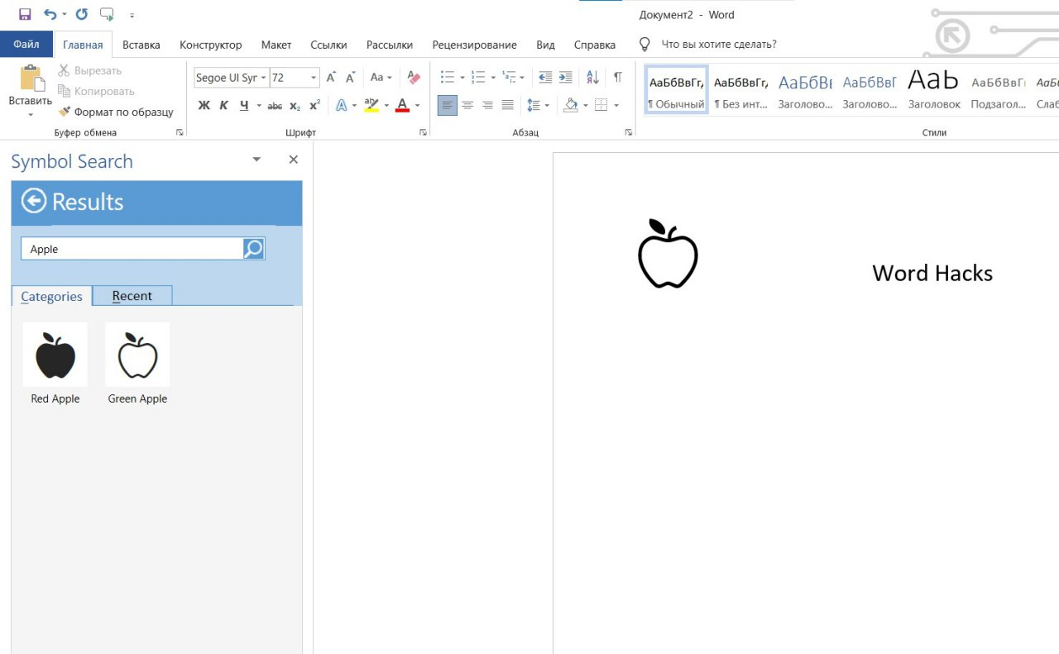
Task: Increase font size with the larger A icon
Action: click(x=331, y=78)
